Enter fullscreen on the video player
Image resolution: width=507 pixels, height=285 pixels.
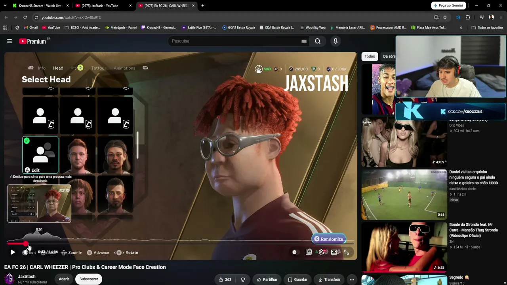pyautogui.click(x=347, y=252)
